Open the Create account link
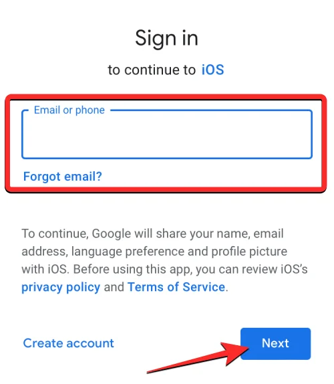 pos(68,343)
